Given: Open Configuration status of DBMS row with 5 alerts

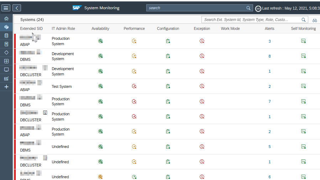Looking at the screenshot, I should [168, 147].
